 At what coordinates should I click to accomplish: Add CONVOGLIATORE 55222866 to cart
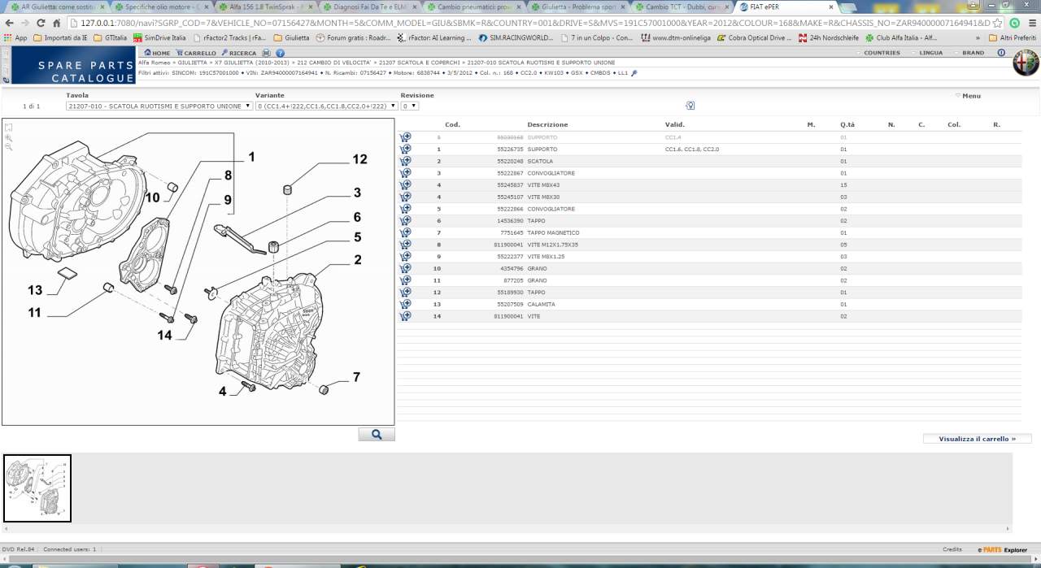[x=405, y=209]
